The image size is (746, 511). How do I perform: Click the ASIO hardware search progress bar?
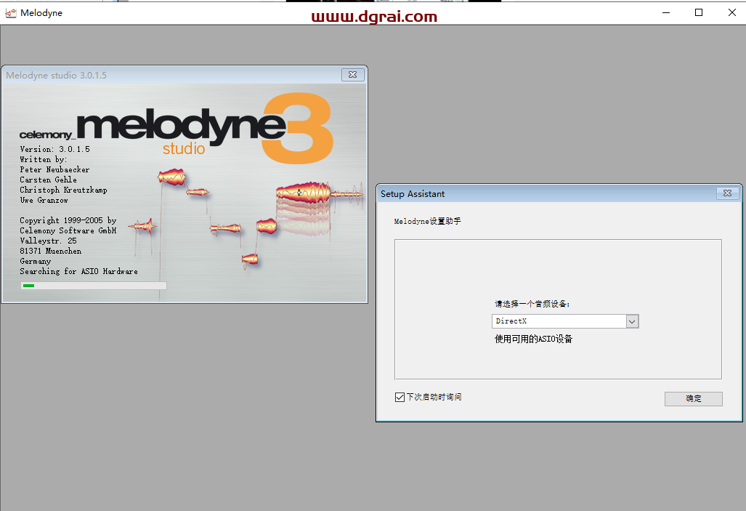(x=93, y=285)
